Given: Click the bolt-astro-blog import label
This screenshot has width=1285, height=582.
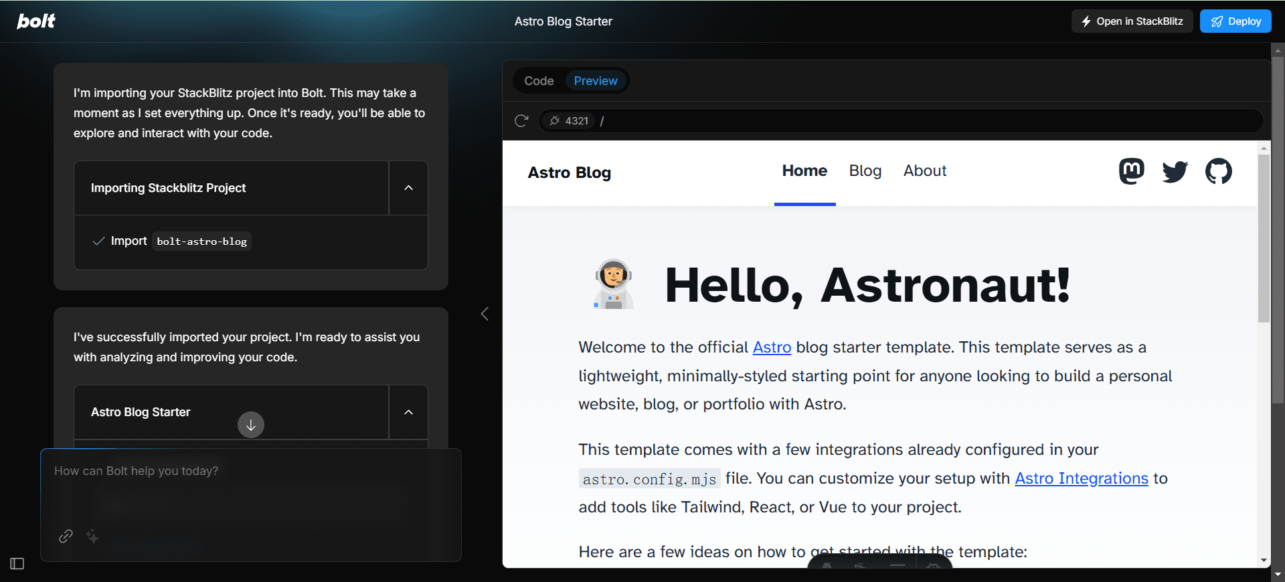Looking at the screenshot, I should click(201, 241).
